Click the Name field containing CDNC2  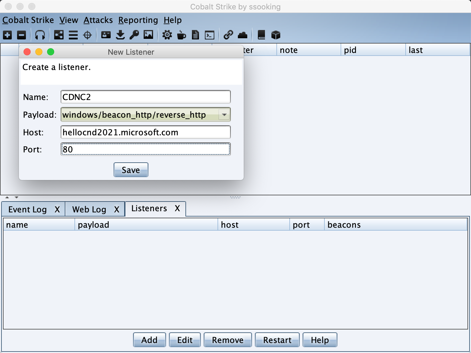[146, 97]
